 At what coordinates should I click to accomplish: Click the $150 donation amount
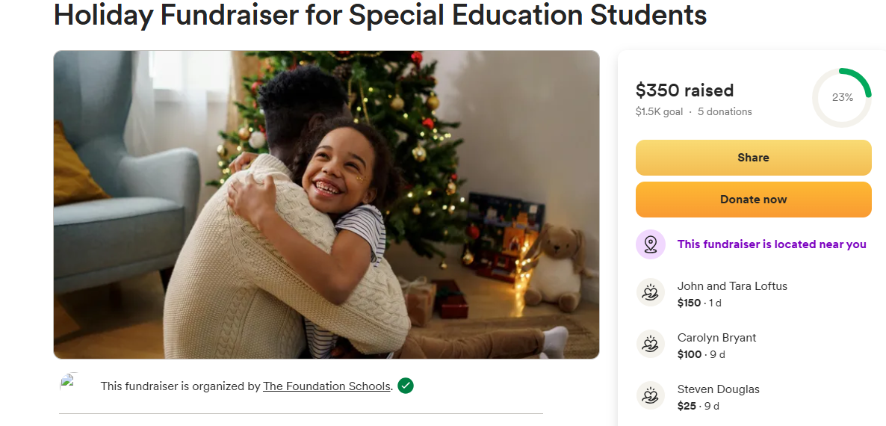689,303
